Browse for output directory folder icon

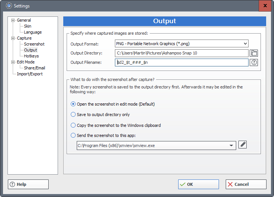pos(254,53)
